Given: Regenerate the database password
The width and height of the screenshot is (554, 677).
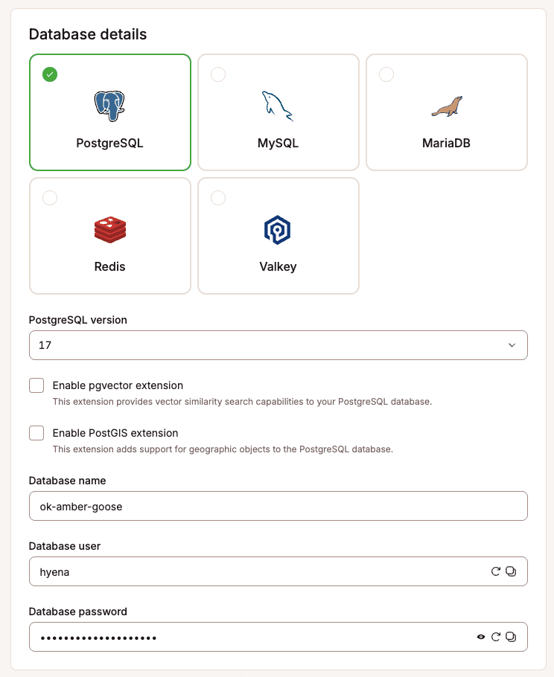Looking at the screenshot, I should coord(496,637).
